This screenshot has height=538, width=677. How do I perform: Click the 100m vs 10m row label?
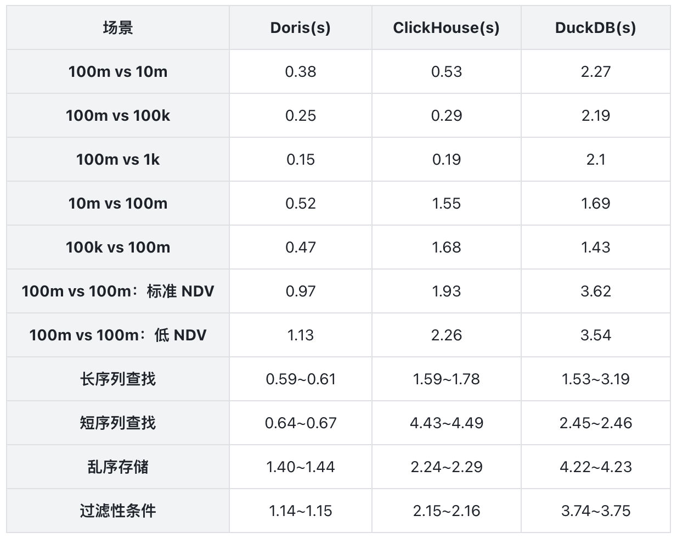coord(118,71)
